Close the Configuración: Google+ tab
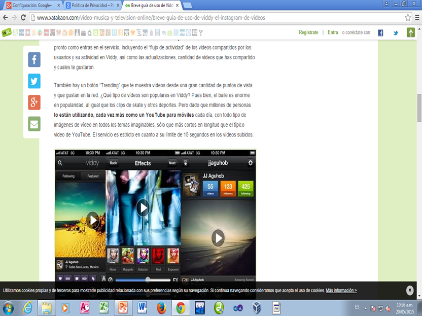Viewport: 422px width, 316px height. [59, 6]
